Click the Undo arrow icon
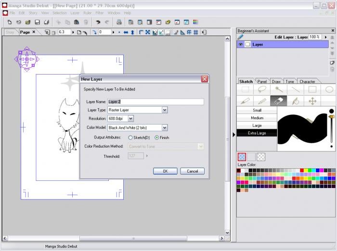337x251 pixels. click(98, 22)
